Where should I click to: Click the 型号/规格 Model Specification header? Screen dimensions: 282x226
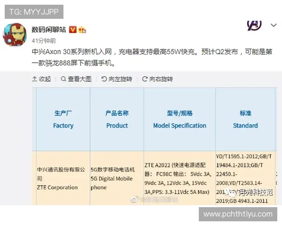(180, 119)
